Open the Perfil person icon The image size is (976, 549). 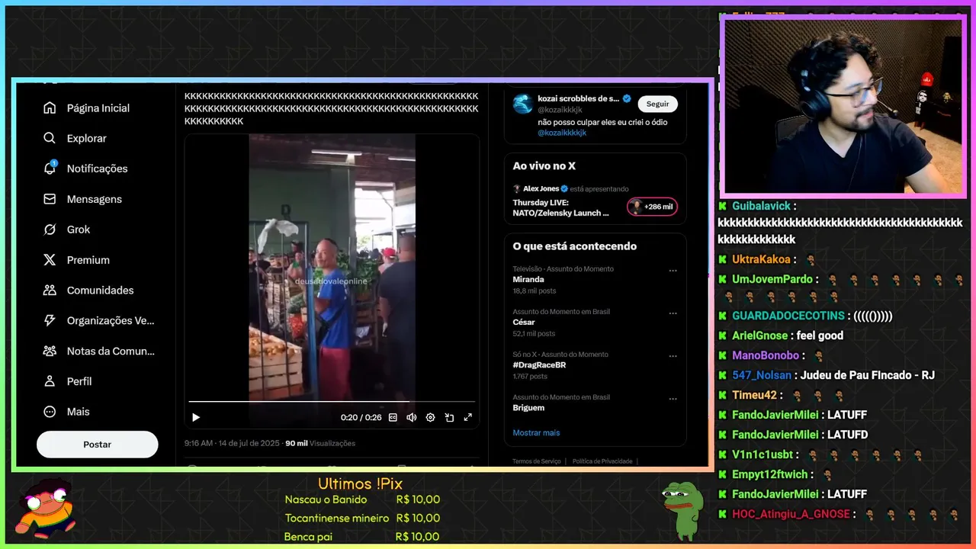[x=50, y=381]
